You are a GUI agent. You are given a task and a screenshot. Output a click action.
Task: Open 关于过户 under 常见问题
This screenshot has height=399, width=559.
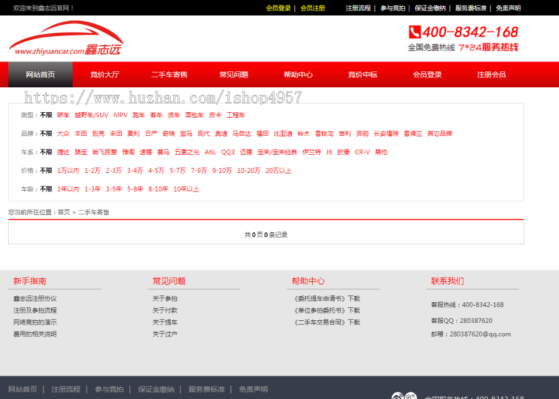(x=165, y=334)
